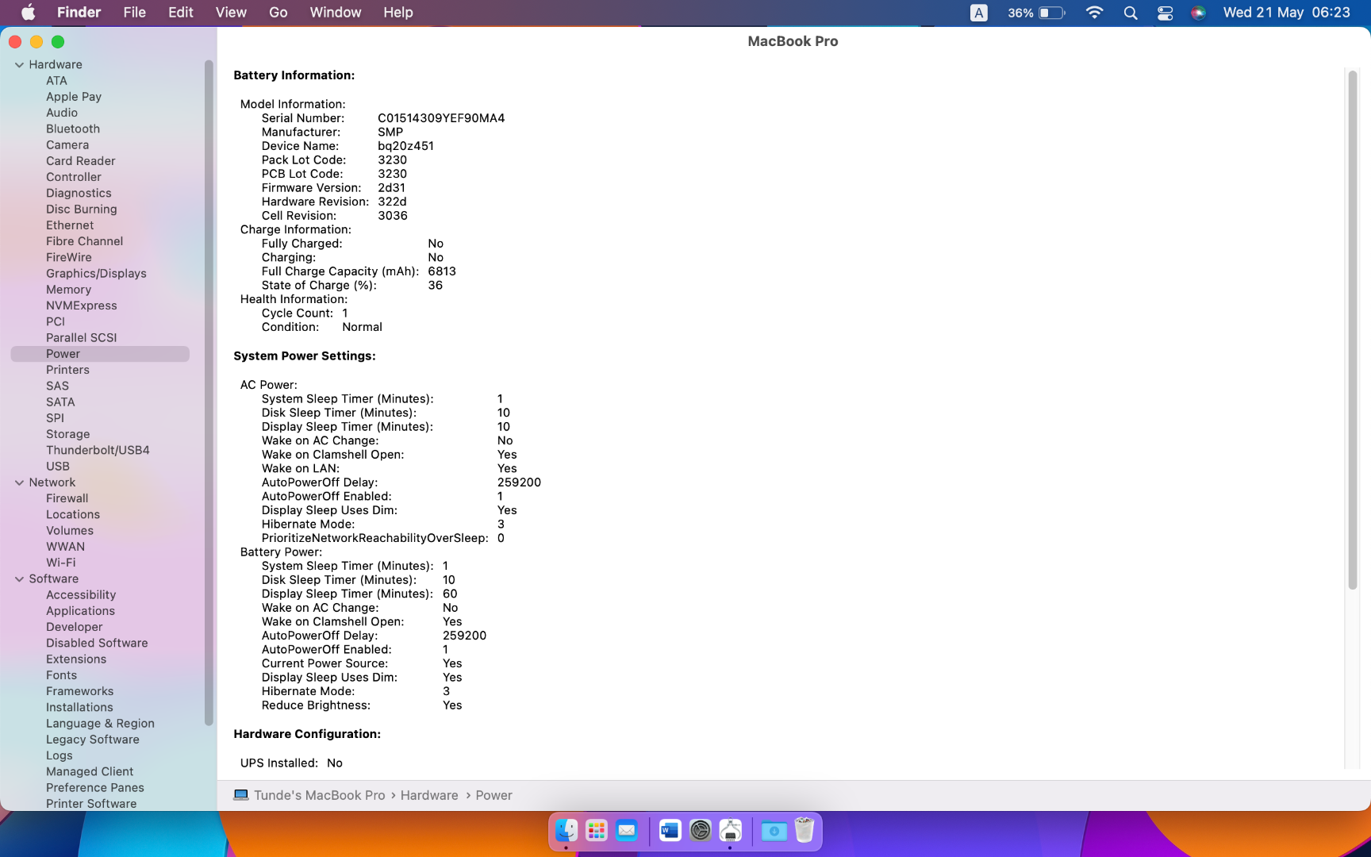Open System Preferences from the Dock

click(701, 831)
